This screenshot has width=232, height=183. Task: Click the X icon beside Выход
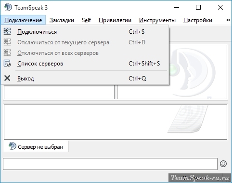[7, 78]
